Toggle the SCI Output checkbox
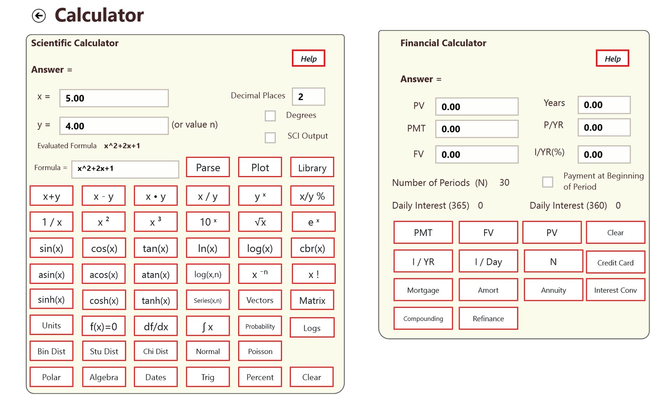Screen dimensions: 670x398 270,138
